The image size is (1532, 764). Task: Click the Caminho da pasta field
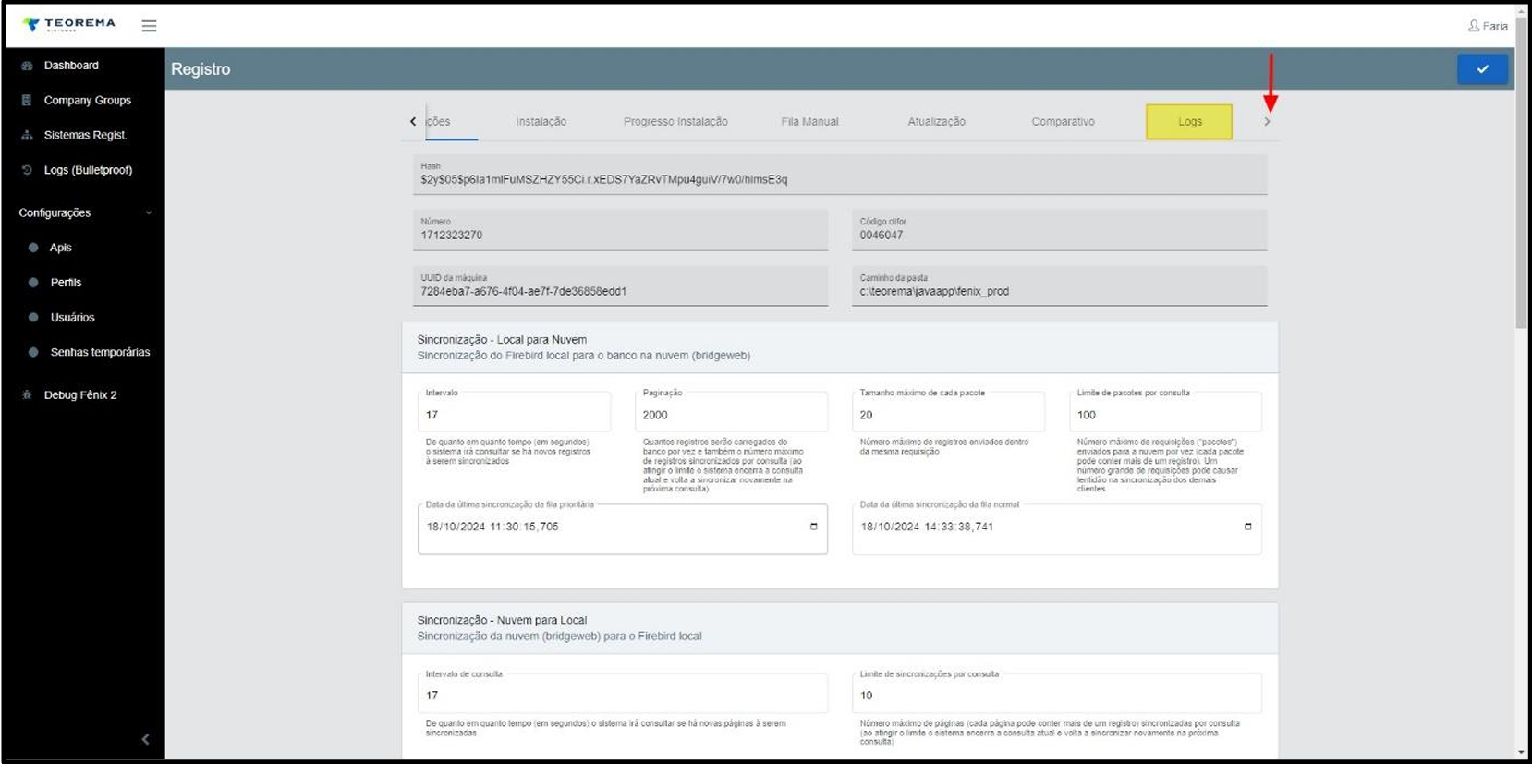(x=1059, y=285)
